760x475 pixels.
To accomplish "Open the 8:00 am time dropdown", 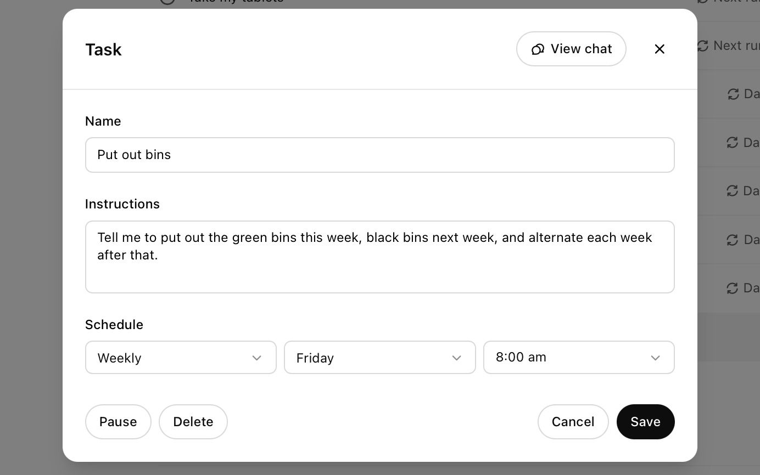I will coord(578,358).
